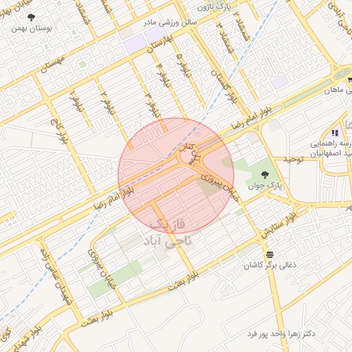Image resolution: width=352 pixels, height=352 pixels.
Task: Click the school icon near راهنمایی اصفهانیان
Action: point(335,133)
